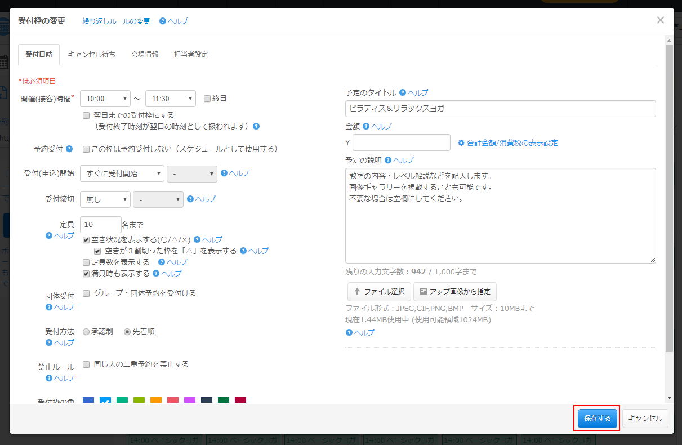The width and height of the screenshot is (682, 445).
Task: Click the 金額 amount input field
Action: pos(401,143)
